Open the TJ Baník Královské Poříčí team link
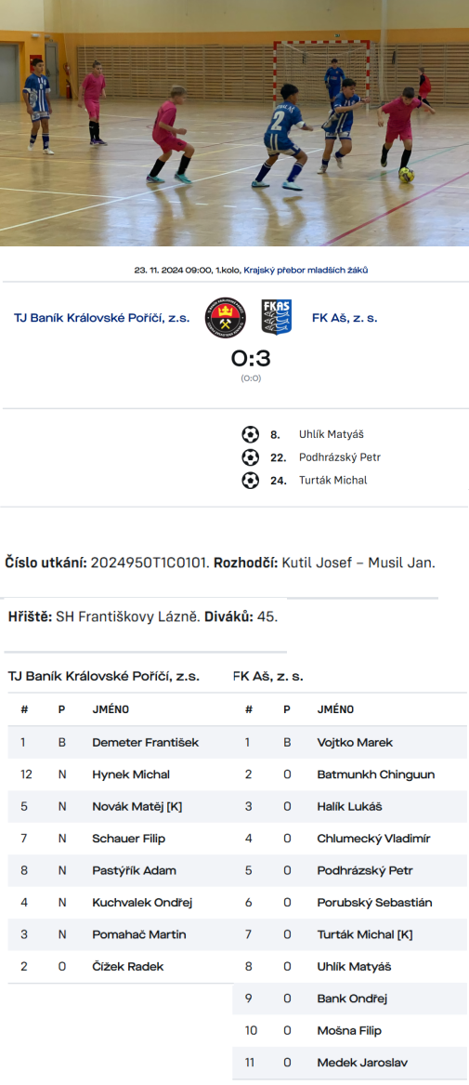The width and height of the screenshot is (469, 1085). point(101,318)
